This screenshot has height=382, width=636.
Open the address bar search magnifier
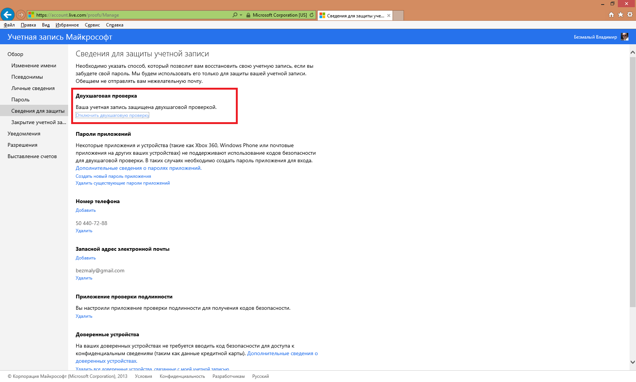pos(235,15)
